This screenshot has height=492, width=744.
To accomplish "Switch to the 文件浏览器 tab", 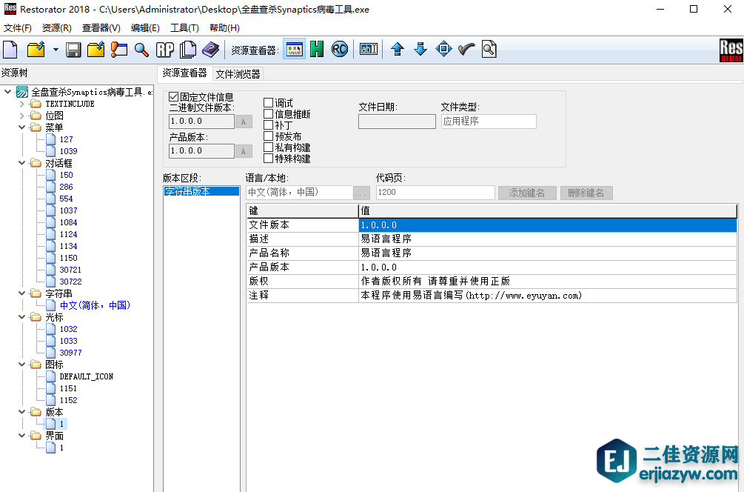I will pyautogui.click(x=238, y=74).
